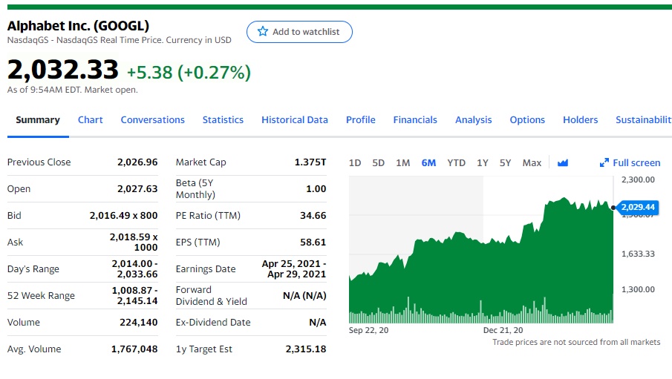Click the Ex-Dividend Date label

coord(213,323)
